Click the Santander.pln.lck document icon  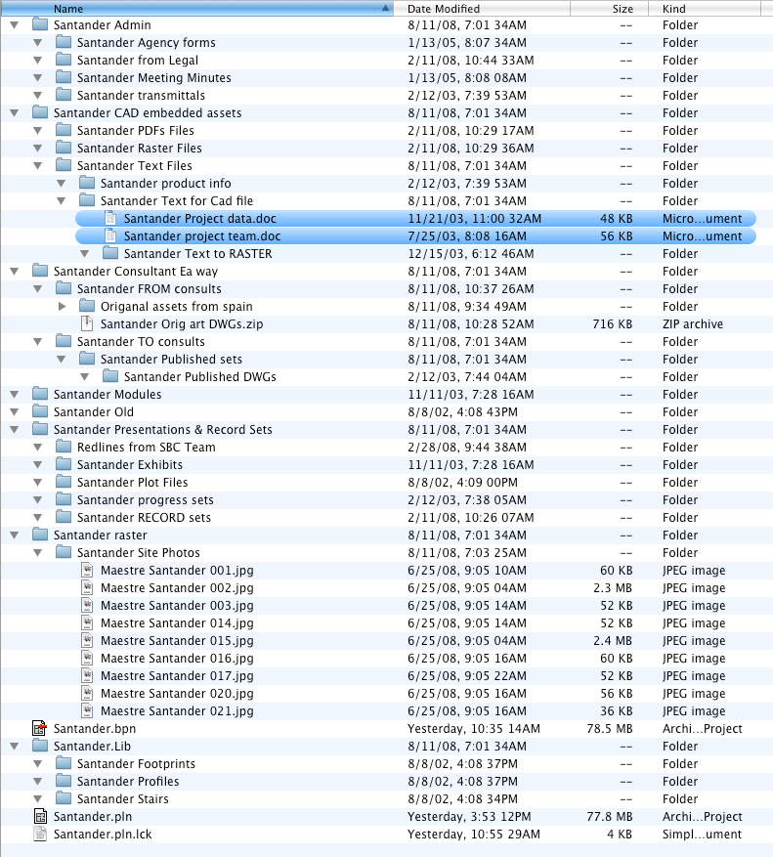pyautogui.click(x=40, y=835)
